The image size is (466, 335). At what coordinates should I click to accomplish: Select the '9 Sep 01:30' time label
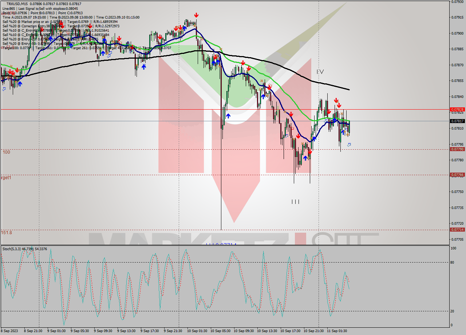tap(56, 331)
